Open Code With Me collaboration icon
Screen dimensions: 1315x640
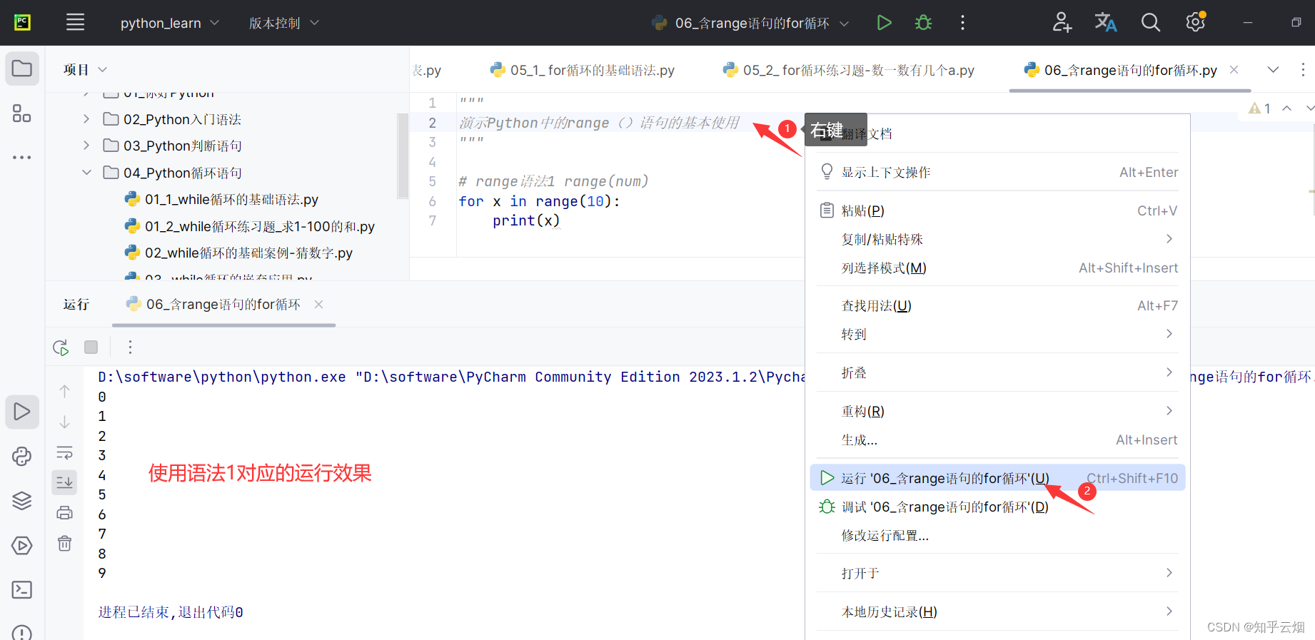pos(1062,23)
